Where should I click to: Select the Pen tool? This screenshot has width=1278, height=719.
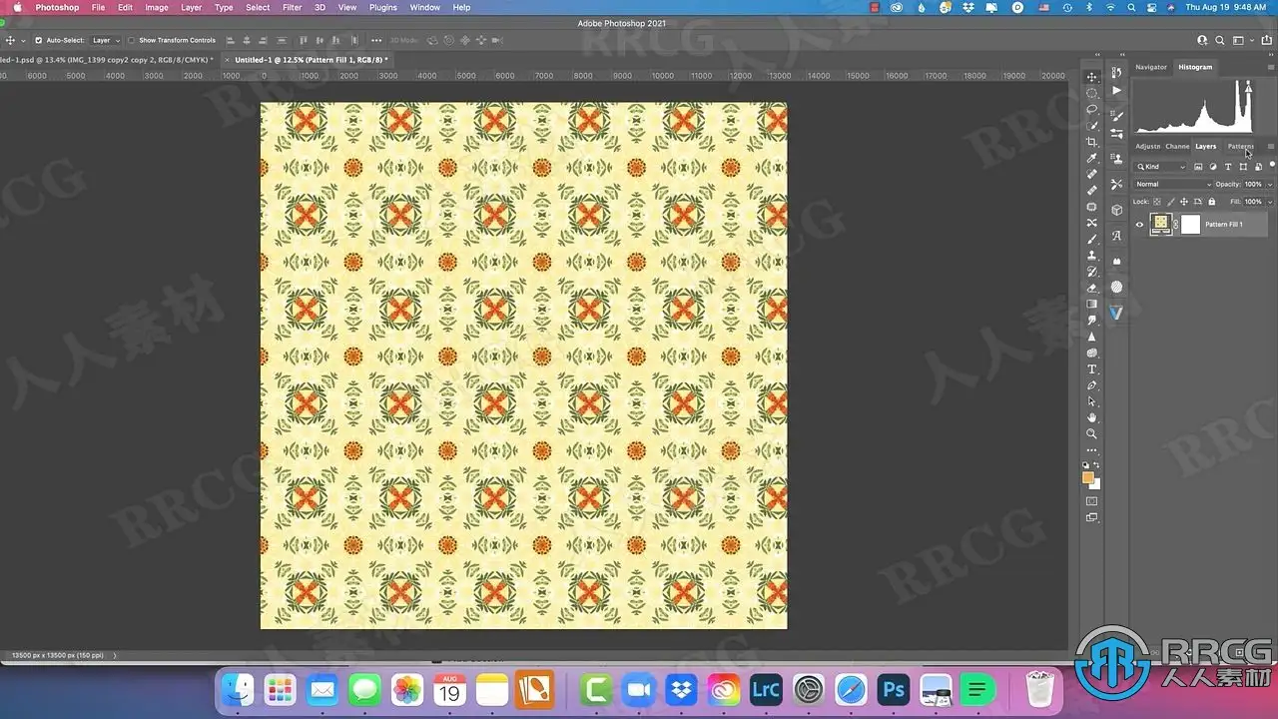click(1091, 385)
